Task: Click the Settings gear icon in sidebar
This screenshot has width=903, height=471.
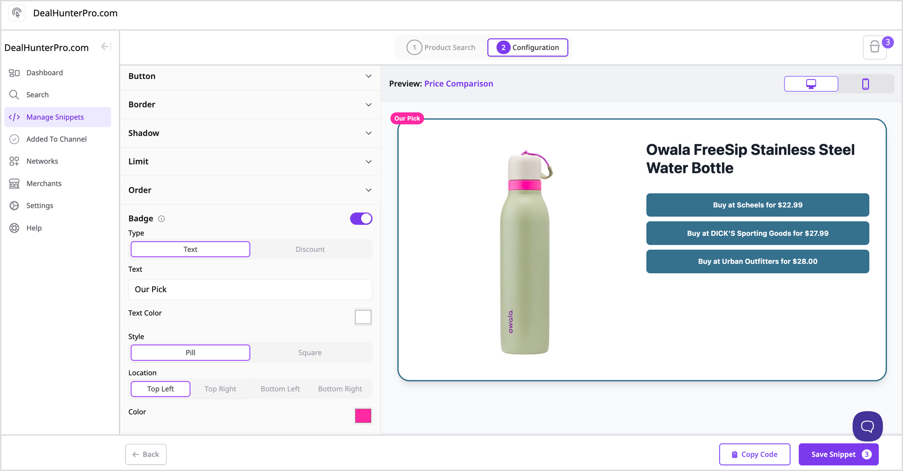Action: coord(14,205)
